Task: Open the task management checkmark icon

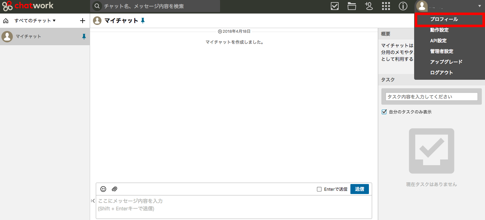Action: [335, 6]
